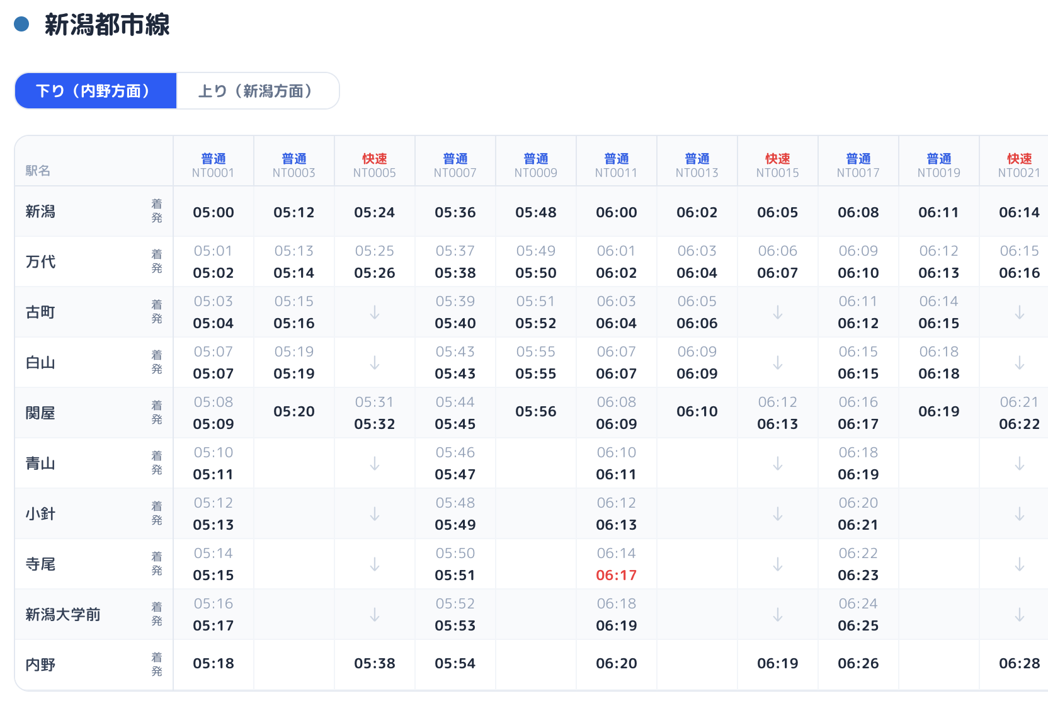Click the pass-through arrow for NT0005 at 白山

pos(375,363)
